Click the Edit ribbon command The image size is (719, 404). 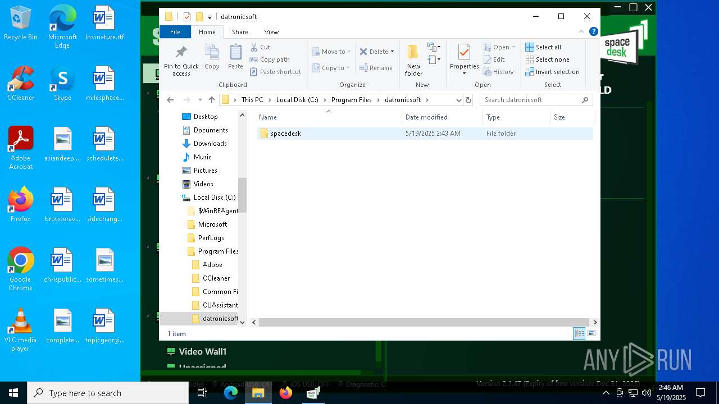coord(494,59)
